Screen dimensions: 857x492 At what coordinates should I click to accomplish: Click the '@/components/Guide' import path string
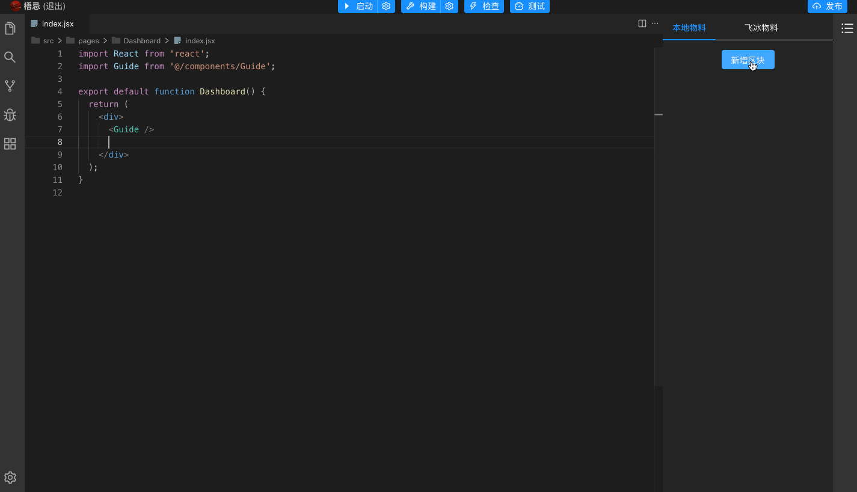tap(220, 66)
